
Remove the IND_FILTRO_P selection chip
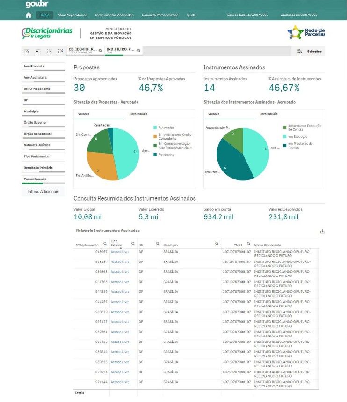[x=138, y=51]
